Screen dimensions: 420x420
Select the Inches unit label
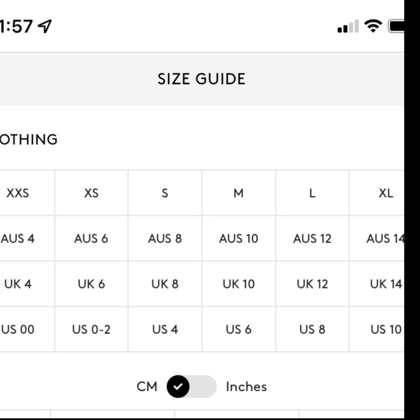coord(247,386)
